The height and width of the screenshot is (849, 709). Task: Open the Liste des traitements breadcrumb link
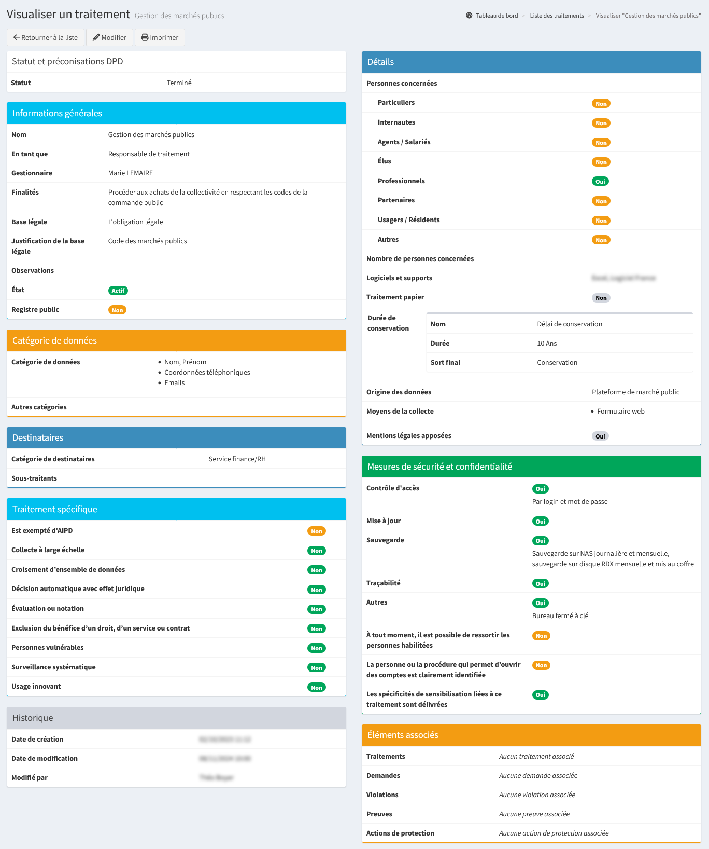[x=557, y=16]
